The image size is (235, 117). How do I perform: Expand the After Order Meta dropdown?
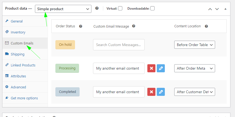pos(194,68)
